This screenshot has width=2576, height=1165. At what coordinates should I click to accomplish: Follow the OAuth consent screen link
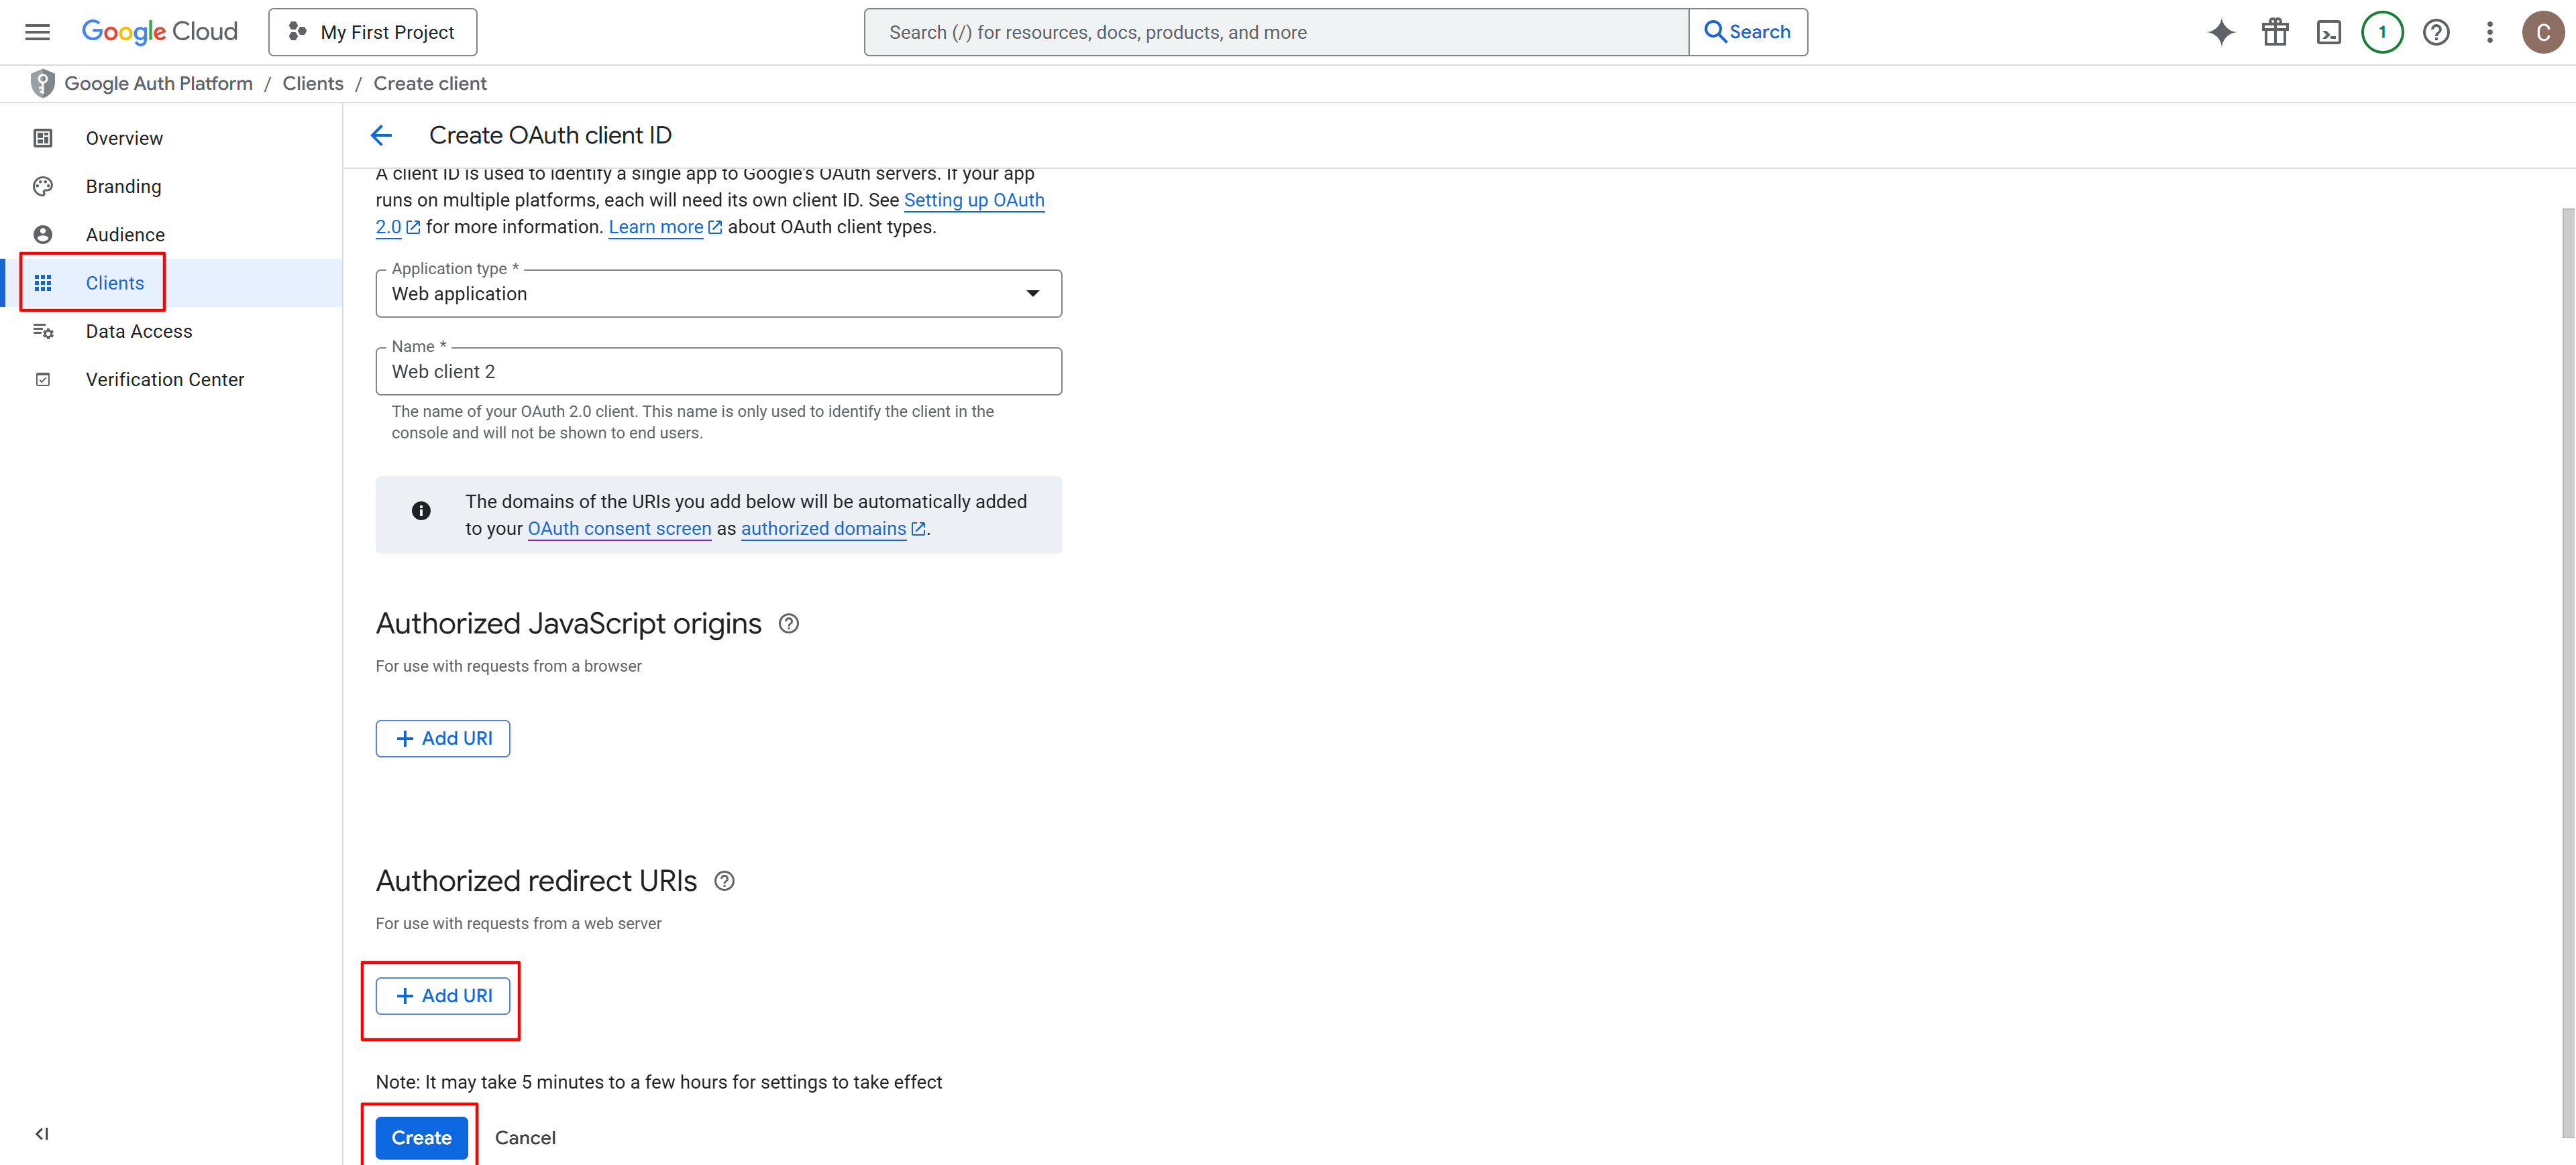pyautogui.click(x=619, y=529)
